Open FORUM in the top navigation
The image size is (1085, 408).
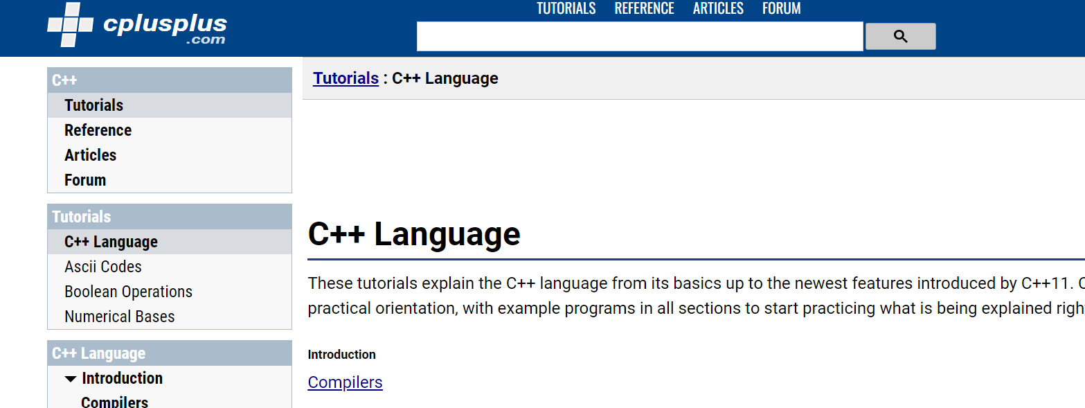coord(782,8)
